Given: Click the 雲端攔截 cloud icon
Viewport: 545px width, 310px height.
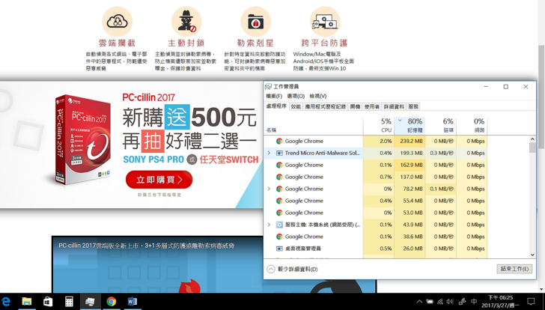Looking at the screenshot, I should [117, 22].
